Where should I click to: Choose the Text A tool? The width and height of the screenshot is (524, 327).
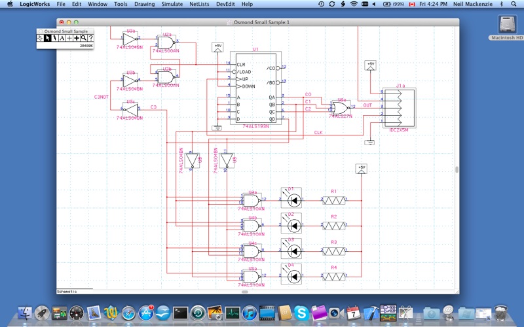[62, 38]
